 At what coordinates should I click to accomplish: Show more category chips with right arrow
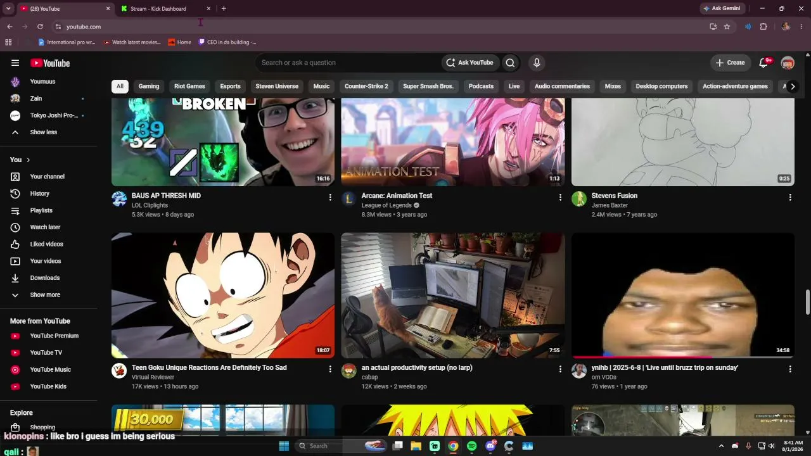click(x=792, y=86)
